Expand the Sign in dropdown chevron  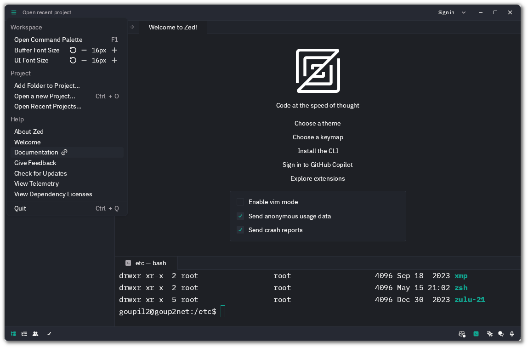(463, 12)
